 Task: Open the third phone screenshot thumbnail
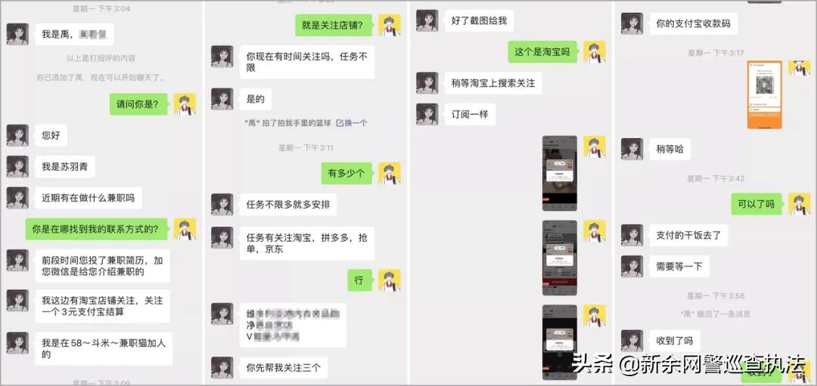[x=559, y=341]
